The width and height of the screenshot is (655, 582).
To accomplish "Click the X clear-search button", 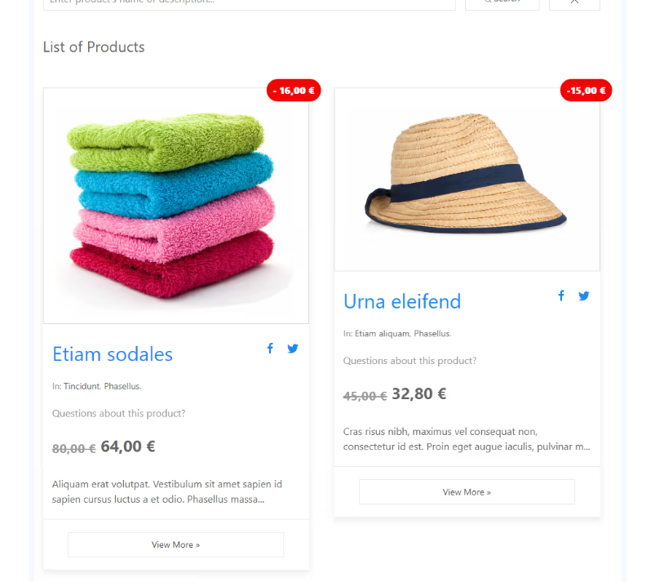I will (574, 2).
